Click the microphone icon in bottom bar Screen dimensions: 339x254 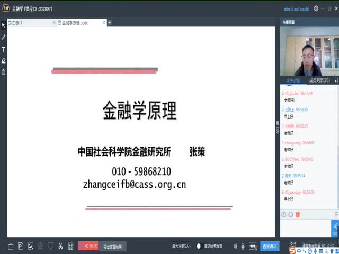pyautogui.click(x=243, y=246)
